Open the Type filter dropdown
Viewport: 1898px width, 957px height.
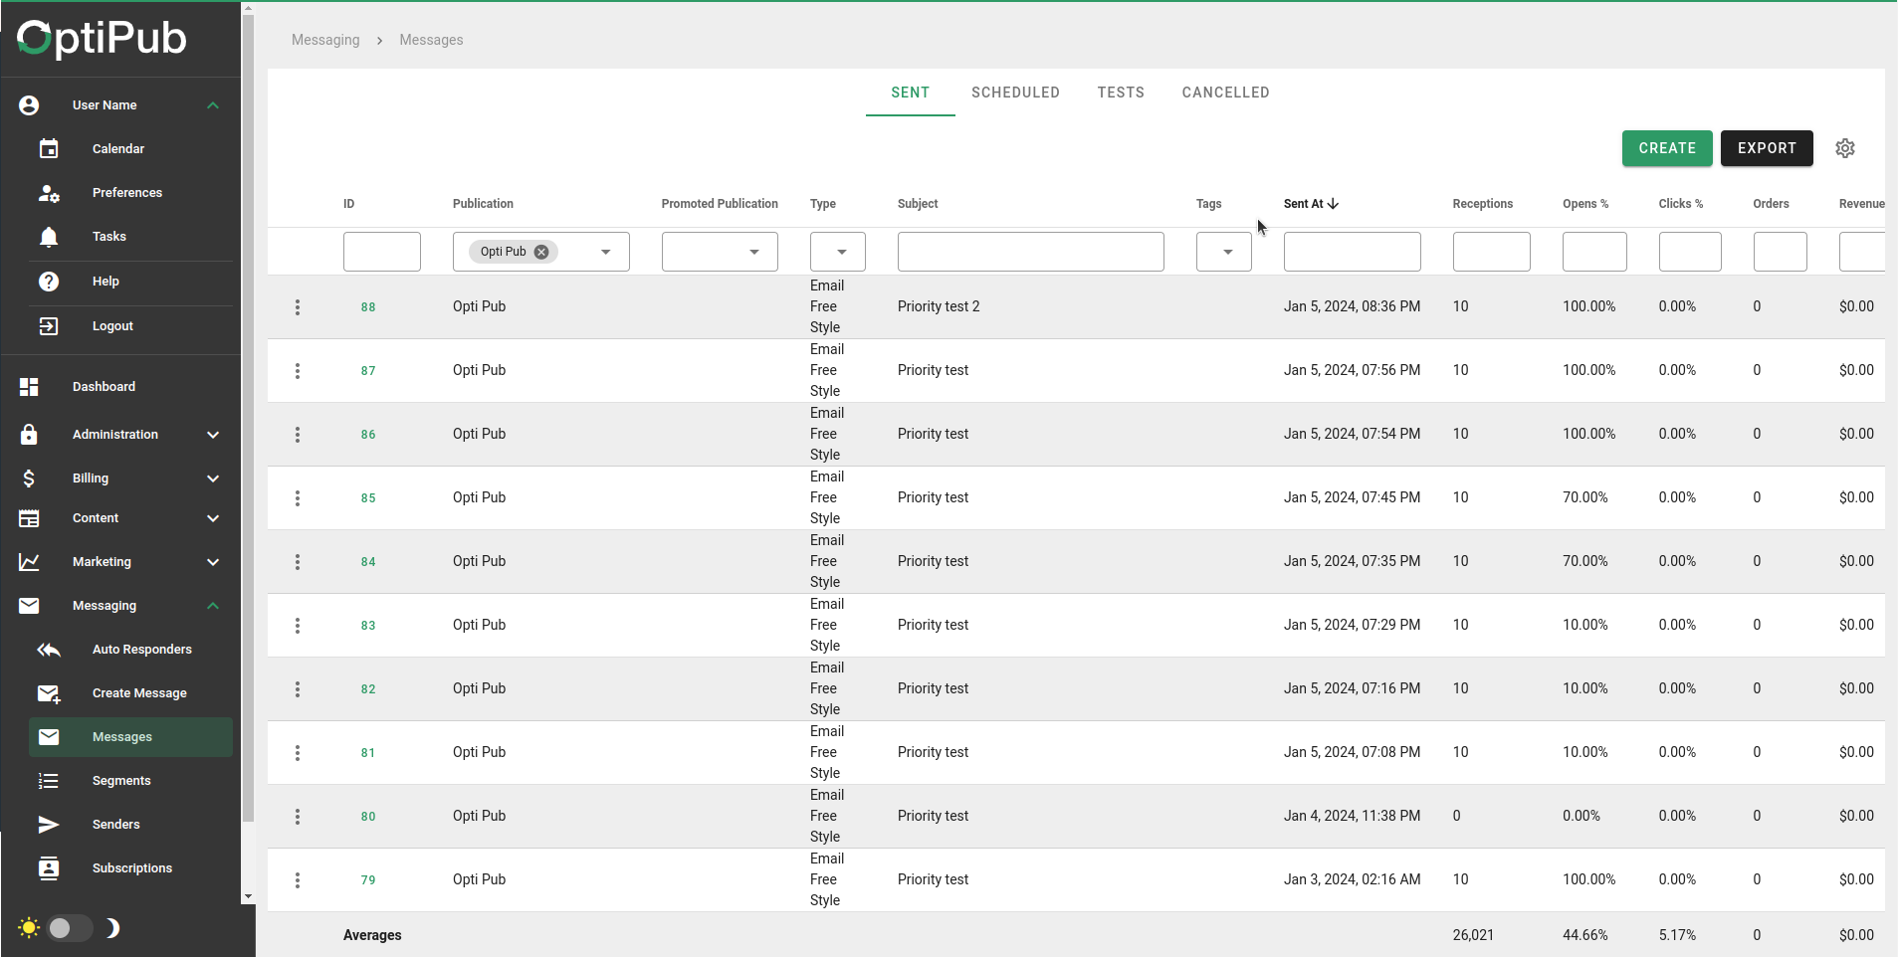click(838, 252)
